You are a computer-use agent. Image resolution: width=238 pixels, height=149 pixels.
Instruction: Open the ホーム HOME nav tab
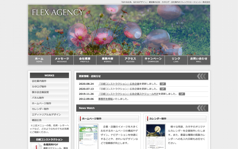click(x=39, y=60)
